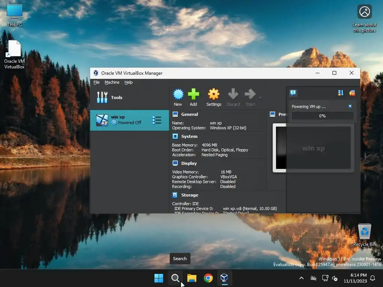The width and height of the screenshot is (383, 287).
Task: Click Operating System Windows XP (32-bit)
Action: [228, 128]
